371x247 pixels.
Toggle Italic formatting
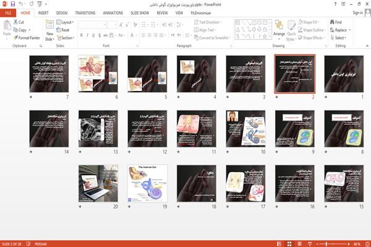87,35
